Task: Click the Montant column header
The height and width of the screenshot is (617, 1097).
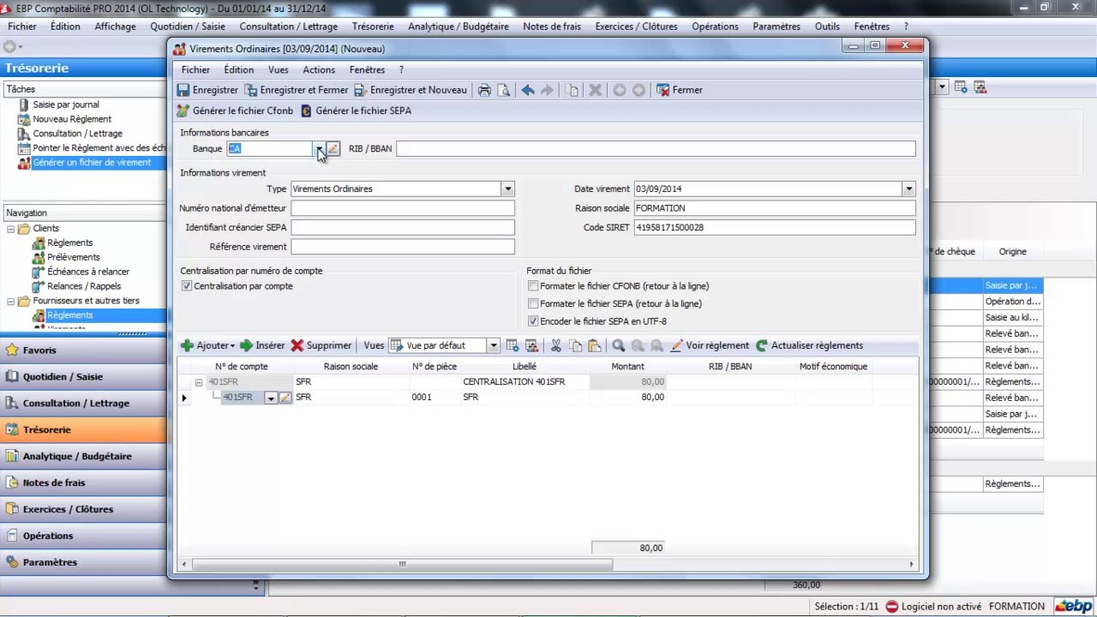Action: pos(627,366)
